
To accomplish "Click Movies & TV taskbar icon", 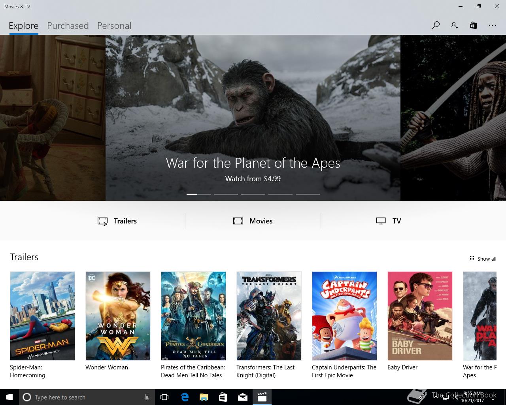I will 262,397.
